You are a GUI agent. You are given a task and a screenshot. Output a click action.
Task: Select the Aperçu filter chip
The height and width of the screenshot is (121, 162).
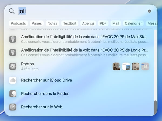88,23
